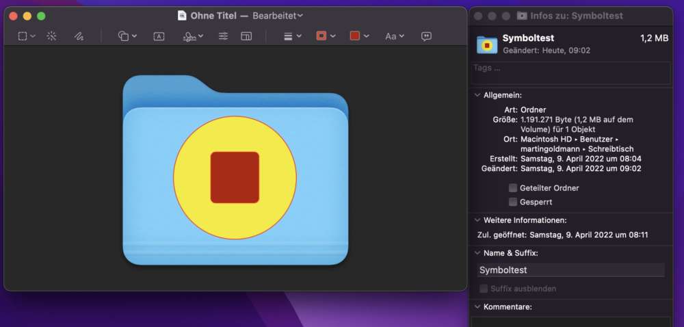This screenshot has height=327, width=684.
Task: Open the border color swatch
Action: click(x=321, y=37)
